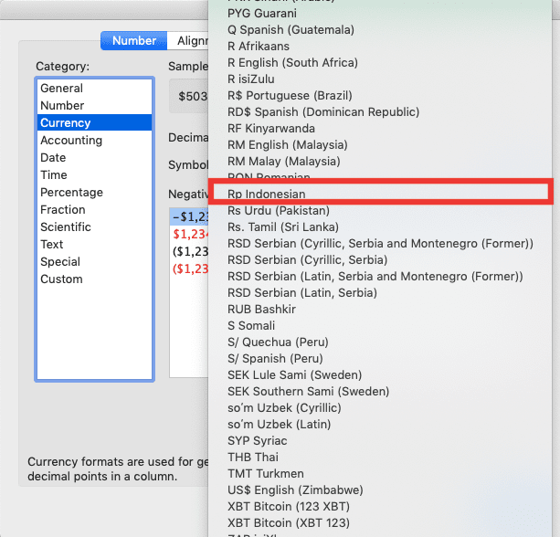Select Fraction category

(95, 209)
